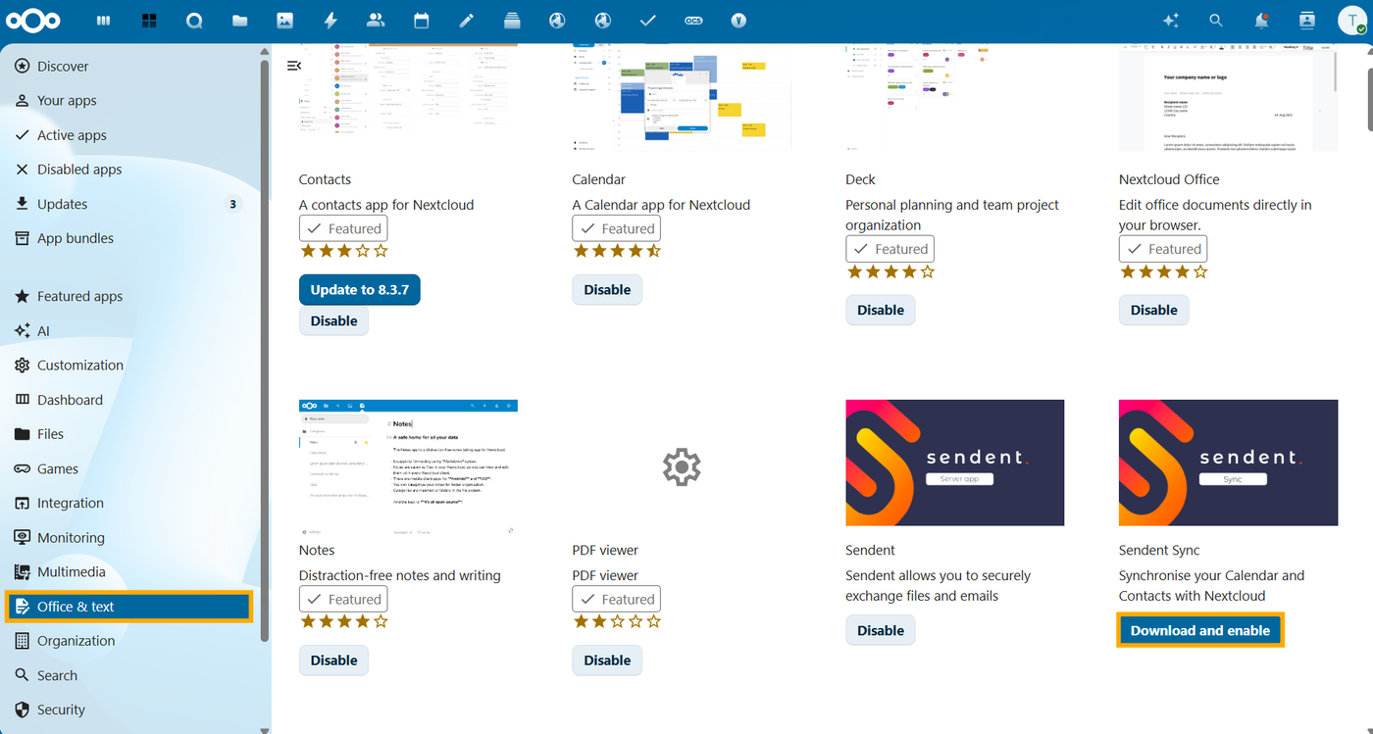Click the globe icon next to the Deck icon
Viewport: 1373px width, 734px height.
click(x=557, y=21)
